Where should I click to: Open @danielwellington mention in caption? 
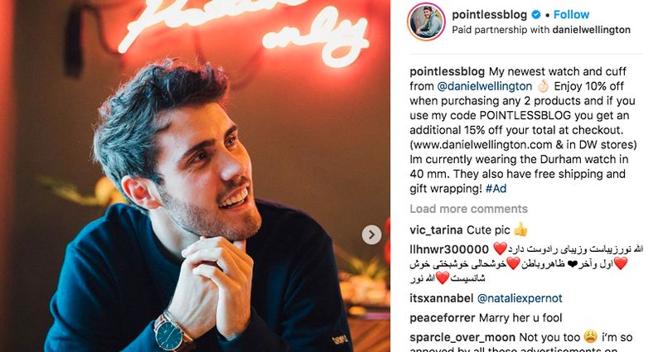coord(484,86)
